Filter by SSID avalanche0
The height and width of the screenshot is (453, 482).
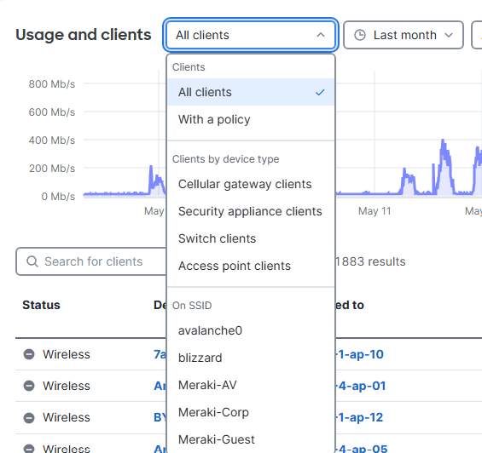click(x=251, y=330)
